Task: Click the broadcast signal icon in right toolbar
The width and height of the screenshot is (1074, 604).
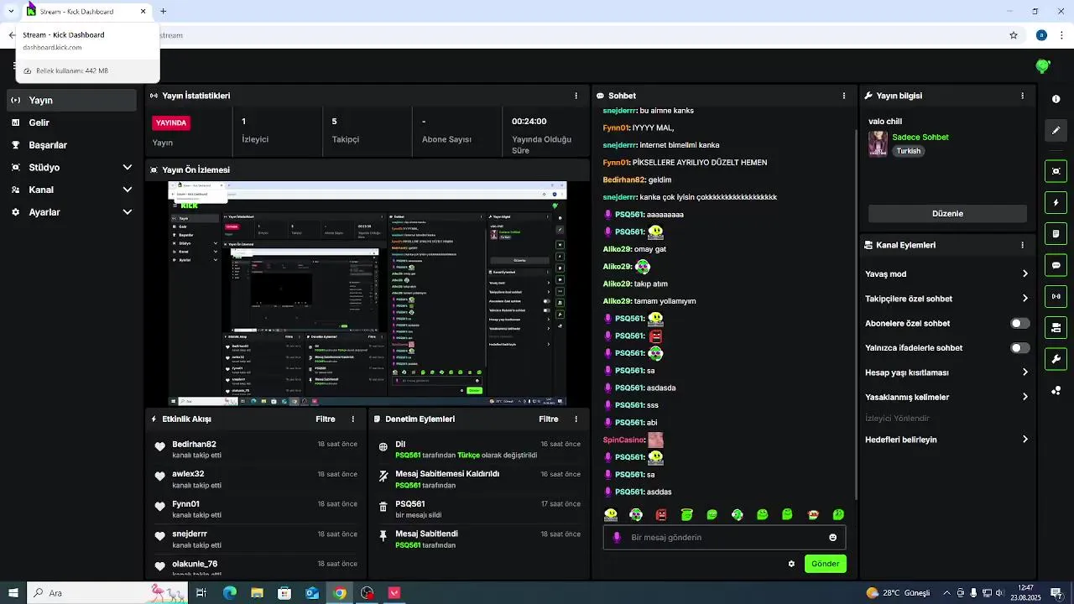Action: point(1056,296)
